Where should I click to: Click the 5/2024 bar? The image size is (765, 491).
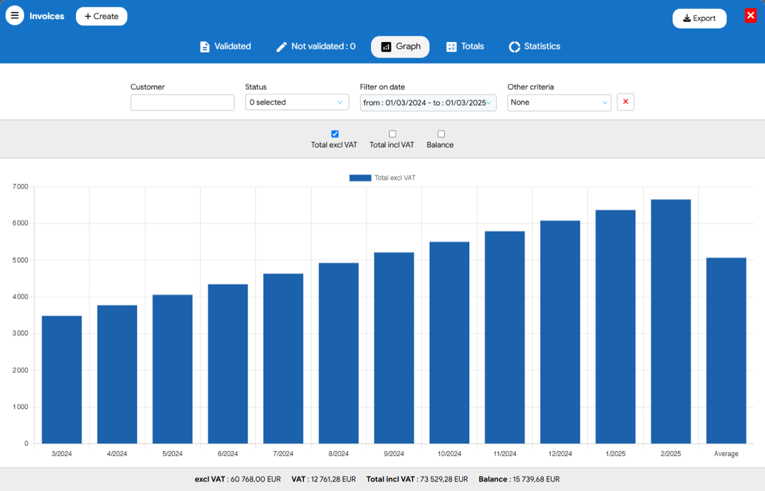(173, 369)
